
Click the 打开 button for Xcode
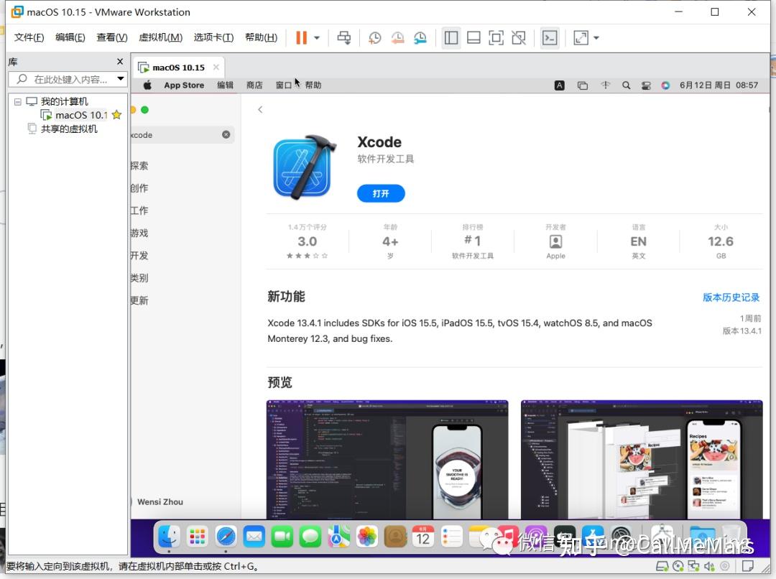point(381,193)
